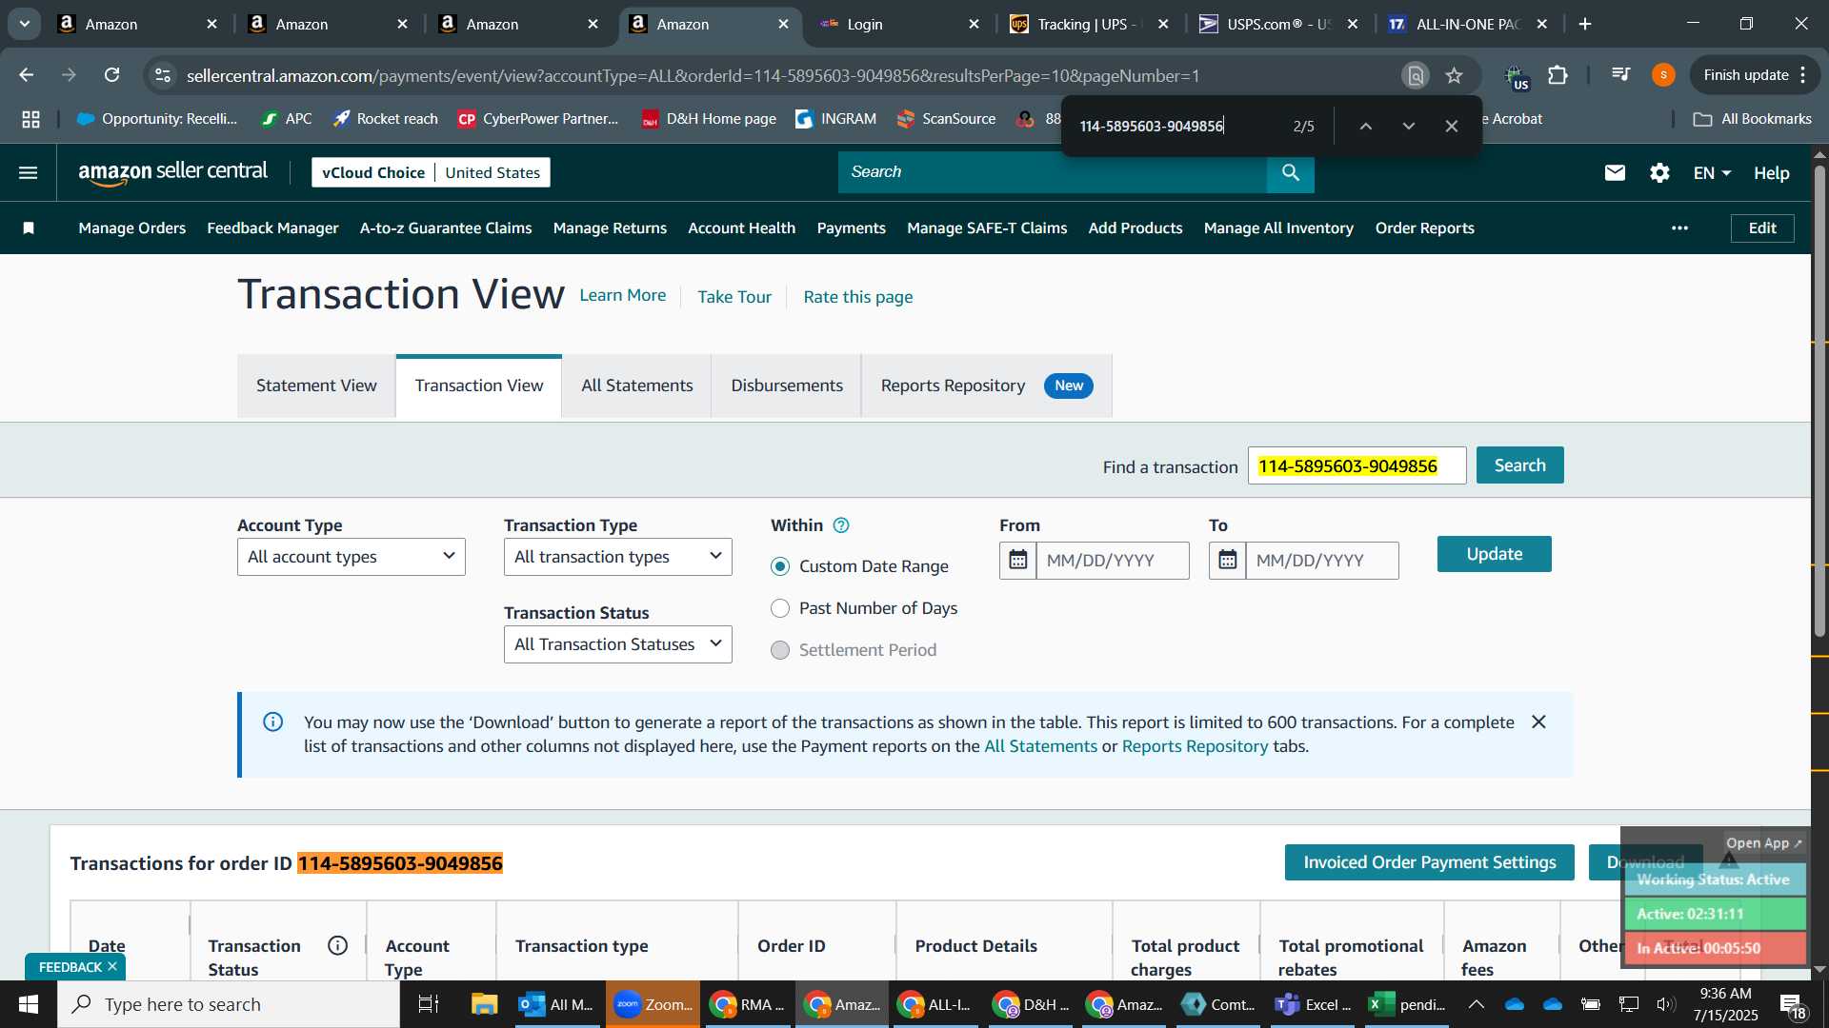The width and height of the screenshot is (1829, 1028).
Task: Open Reports Repository tab
Action: [987, 385]
